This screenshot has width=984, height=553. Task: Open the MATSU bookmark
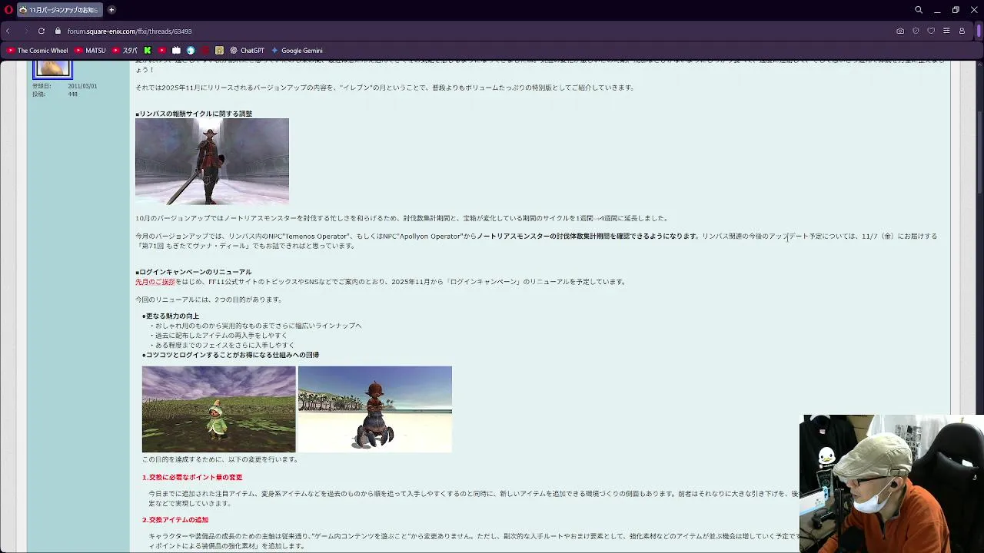[x=91, y=51]
